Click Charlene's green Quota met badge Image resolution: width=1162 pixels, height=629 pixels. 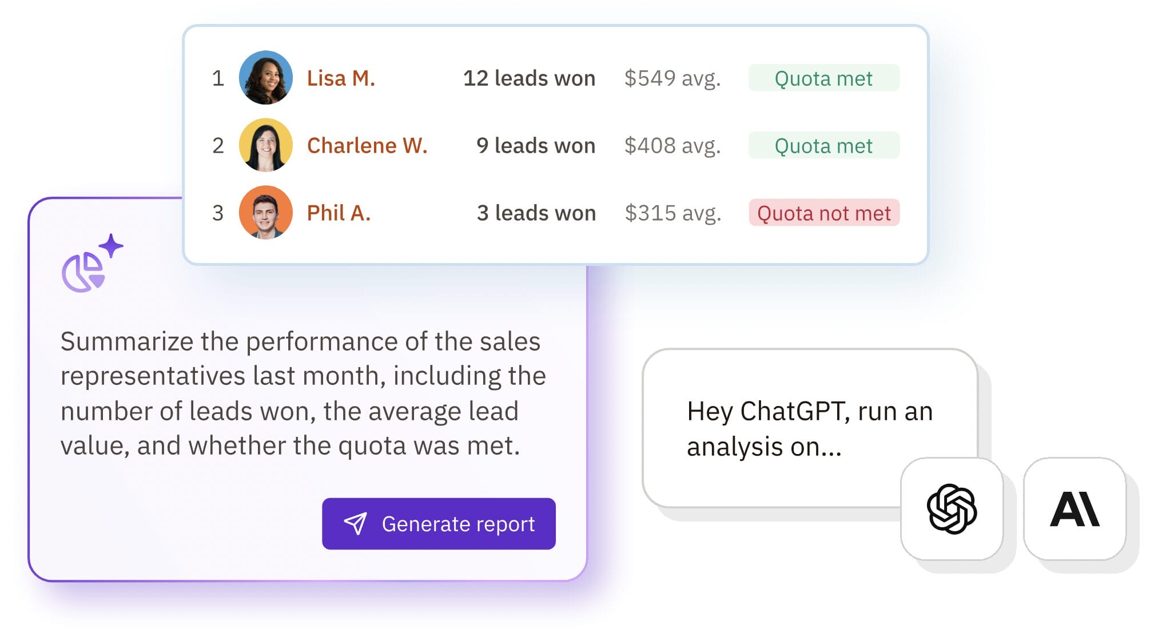coord(823,146)
